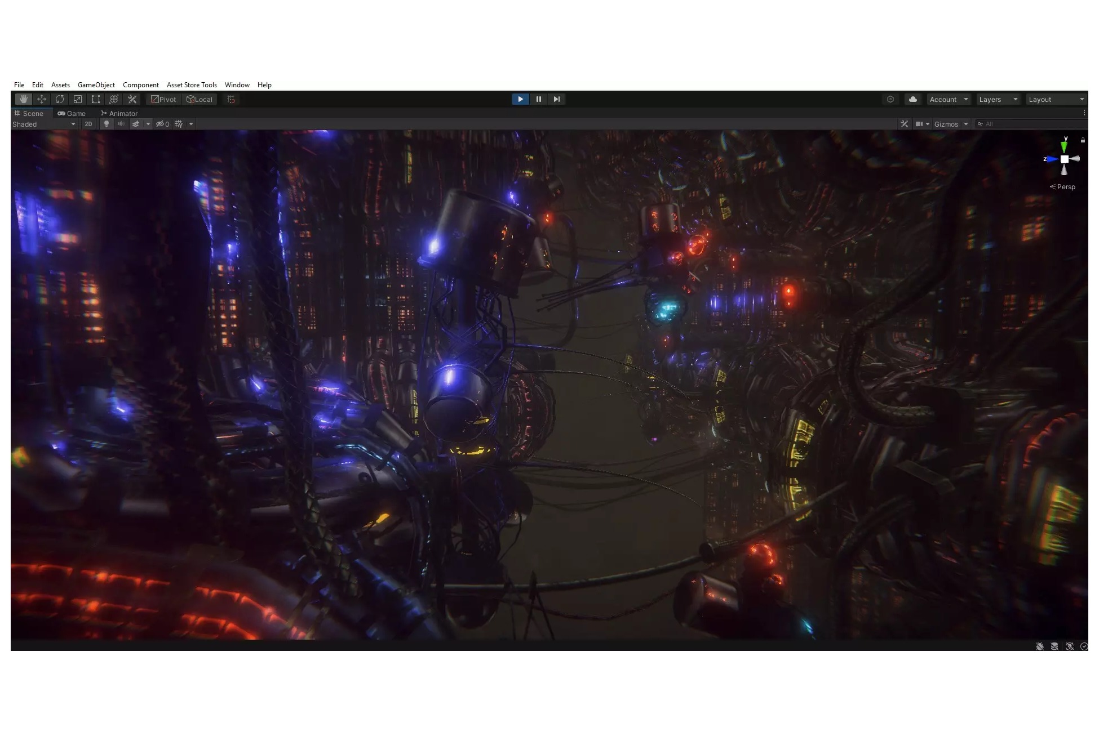This screenshot has width=1099, height=732.
Task: Open the Help menu
Action: (x=264, y=85)
